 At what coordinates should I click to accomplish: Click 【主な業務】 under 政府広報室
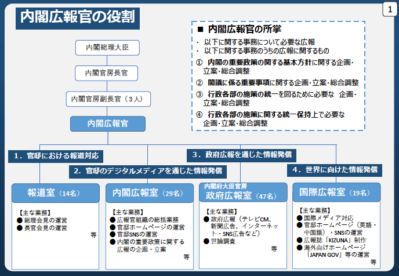222,212
